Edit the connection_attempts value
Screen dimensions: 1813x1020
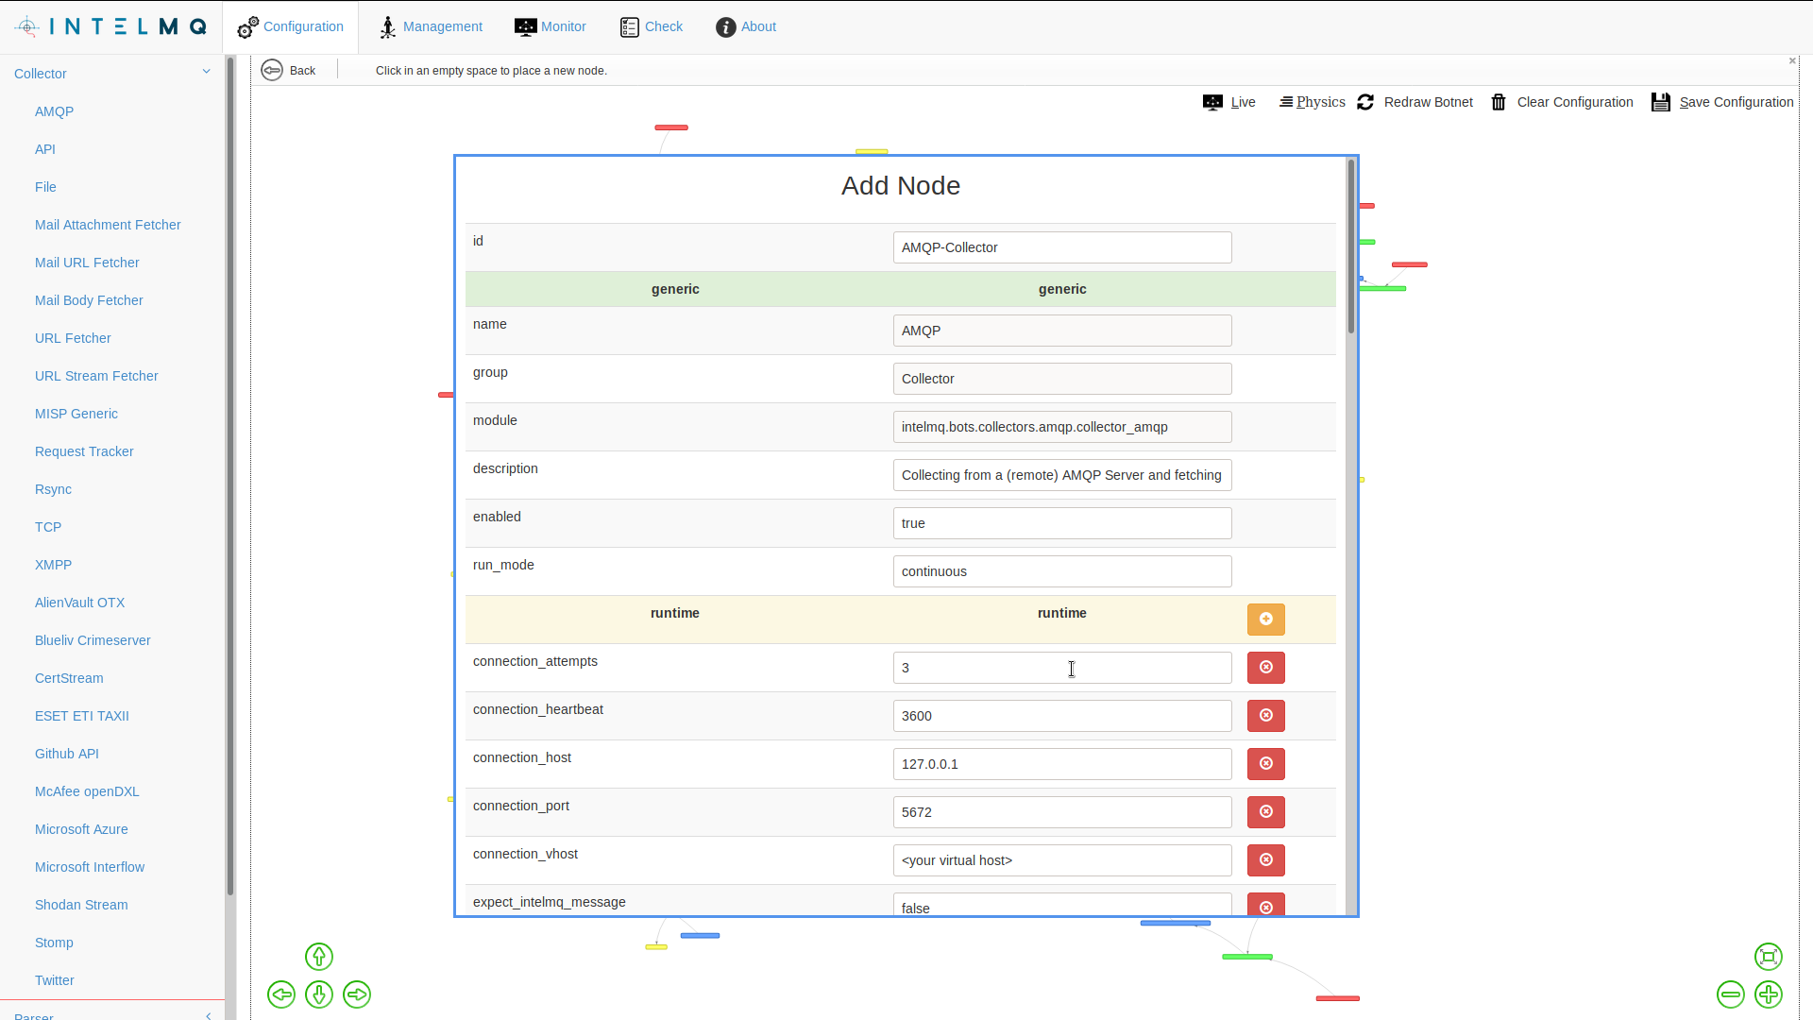pos(1062,668)
